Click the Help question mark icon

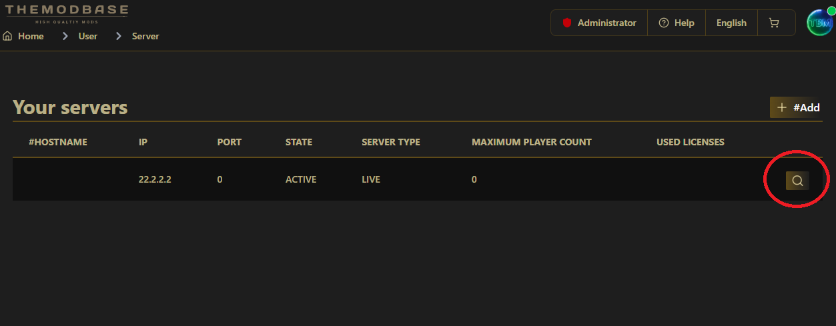(663, 23)
